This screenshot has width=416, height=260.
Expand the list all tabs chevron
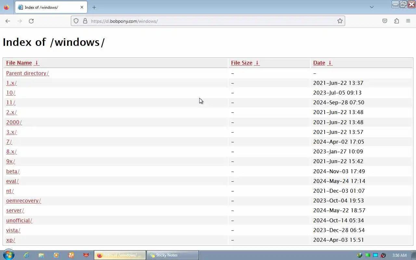click(372, 7)
